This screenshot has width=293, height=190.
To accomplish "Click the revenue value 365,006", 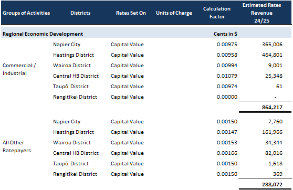I will coord(272,45).
